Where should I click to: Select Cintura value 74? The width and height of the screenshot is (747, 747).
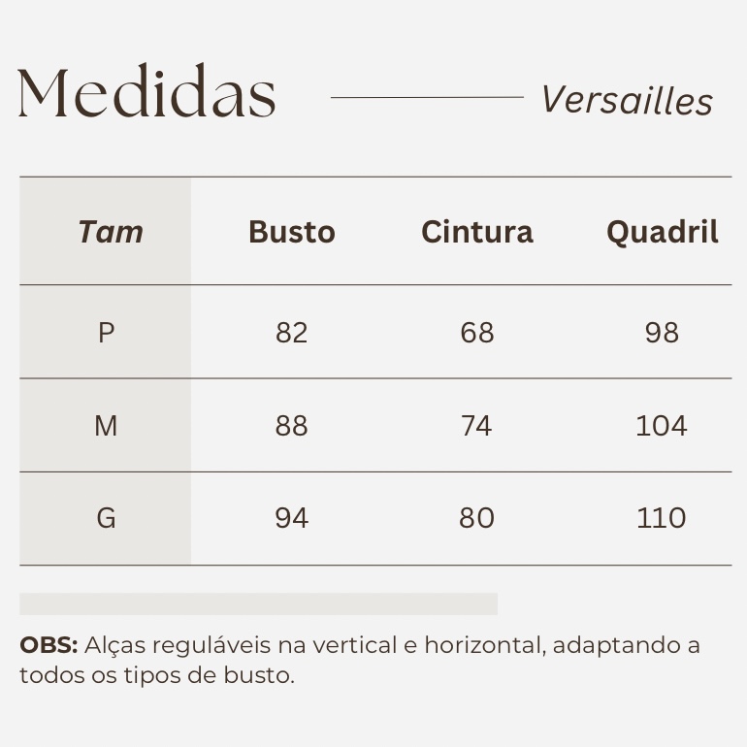point(477,425)
